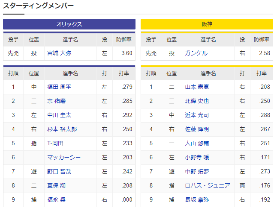Click batting average .292 for 中川
This screenshot has height=208, width=274.
point(127,115)
